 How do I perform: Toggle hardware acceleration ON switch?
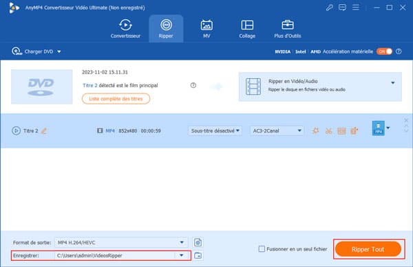pyautogui.click(x=384, y=51)
